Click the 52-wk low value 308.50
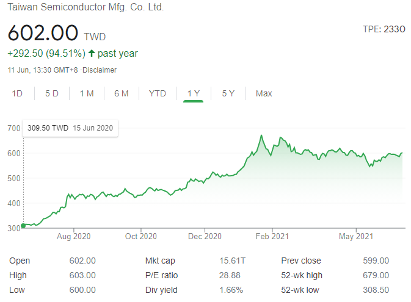The width and height of the screenshot is (411, 302). 376,290
